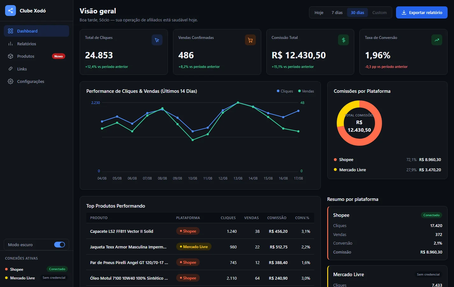Sort table by CONV.% column header

302,218
